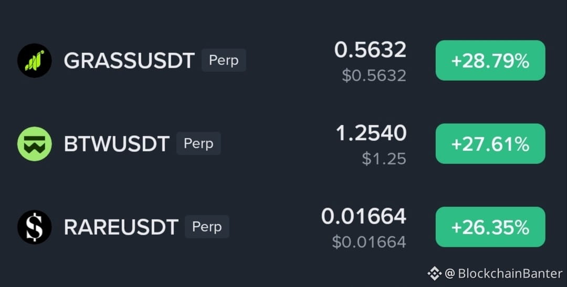Select the 0.01664 last price
Image resolution: width=567 pixels, height=287 pixels.
(364, 216)
